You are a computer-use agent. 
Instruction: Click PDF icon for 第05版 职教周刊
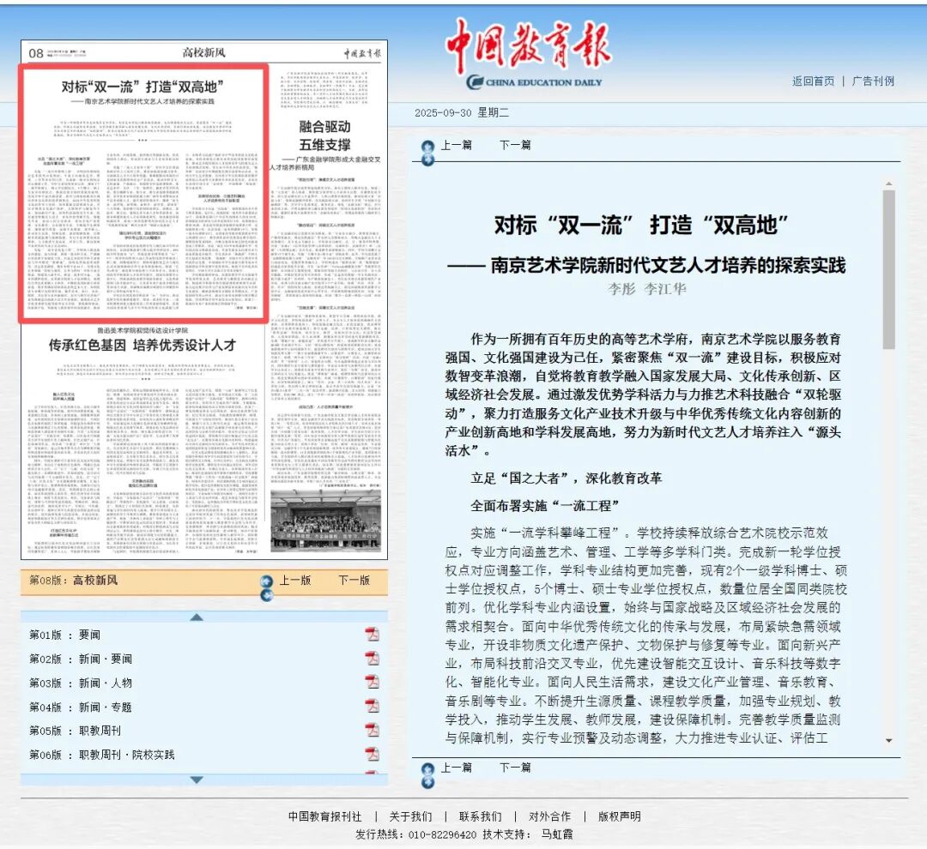tap(372, 731)
